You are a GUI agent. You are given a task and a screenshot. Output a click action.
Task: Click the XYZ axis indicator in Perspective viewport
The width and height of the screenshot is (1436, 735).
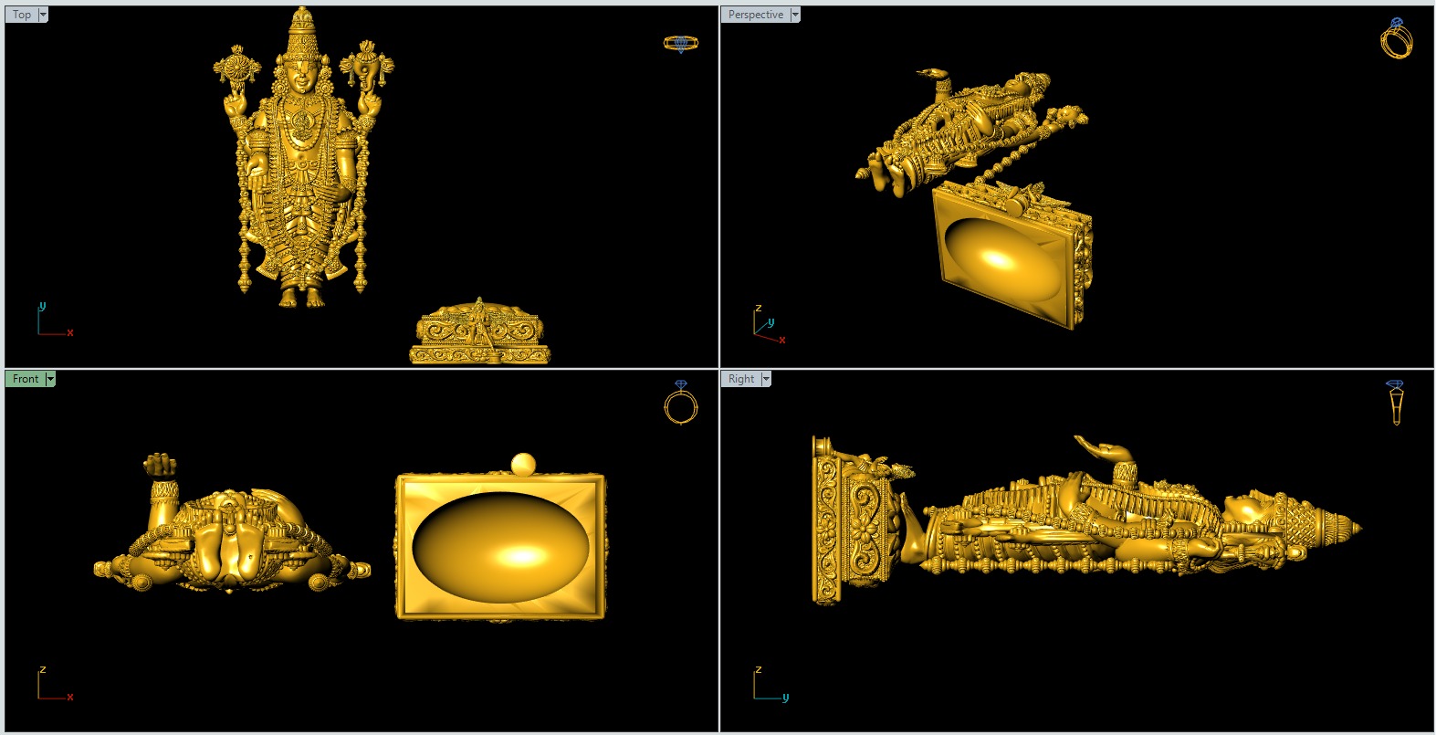coord(770,326)
